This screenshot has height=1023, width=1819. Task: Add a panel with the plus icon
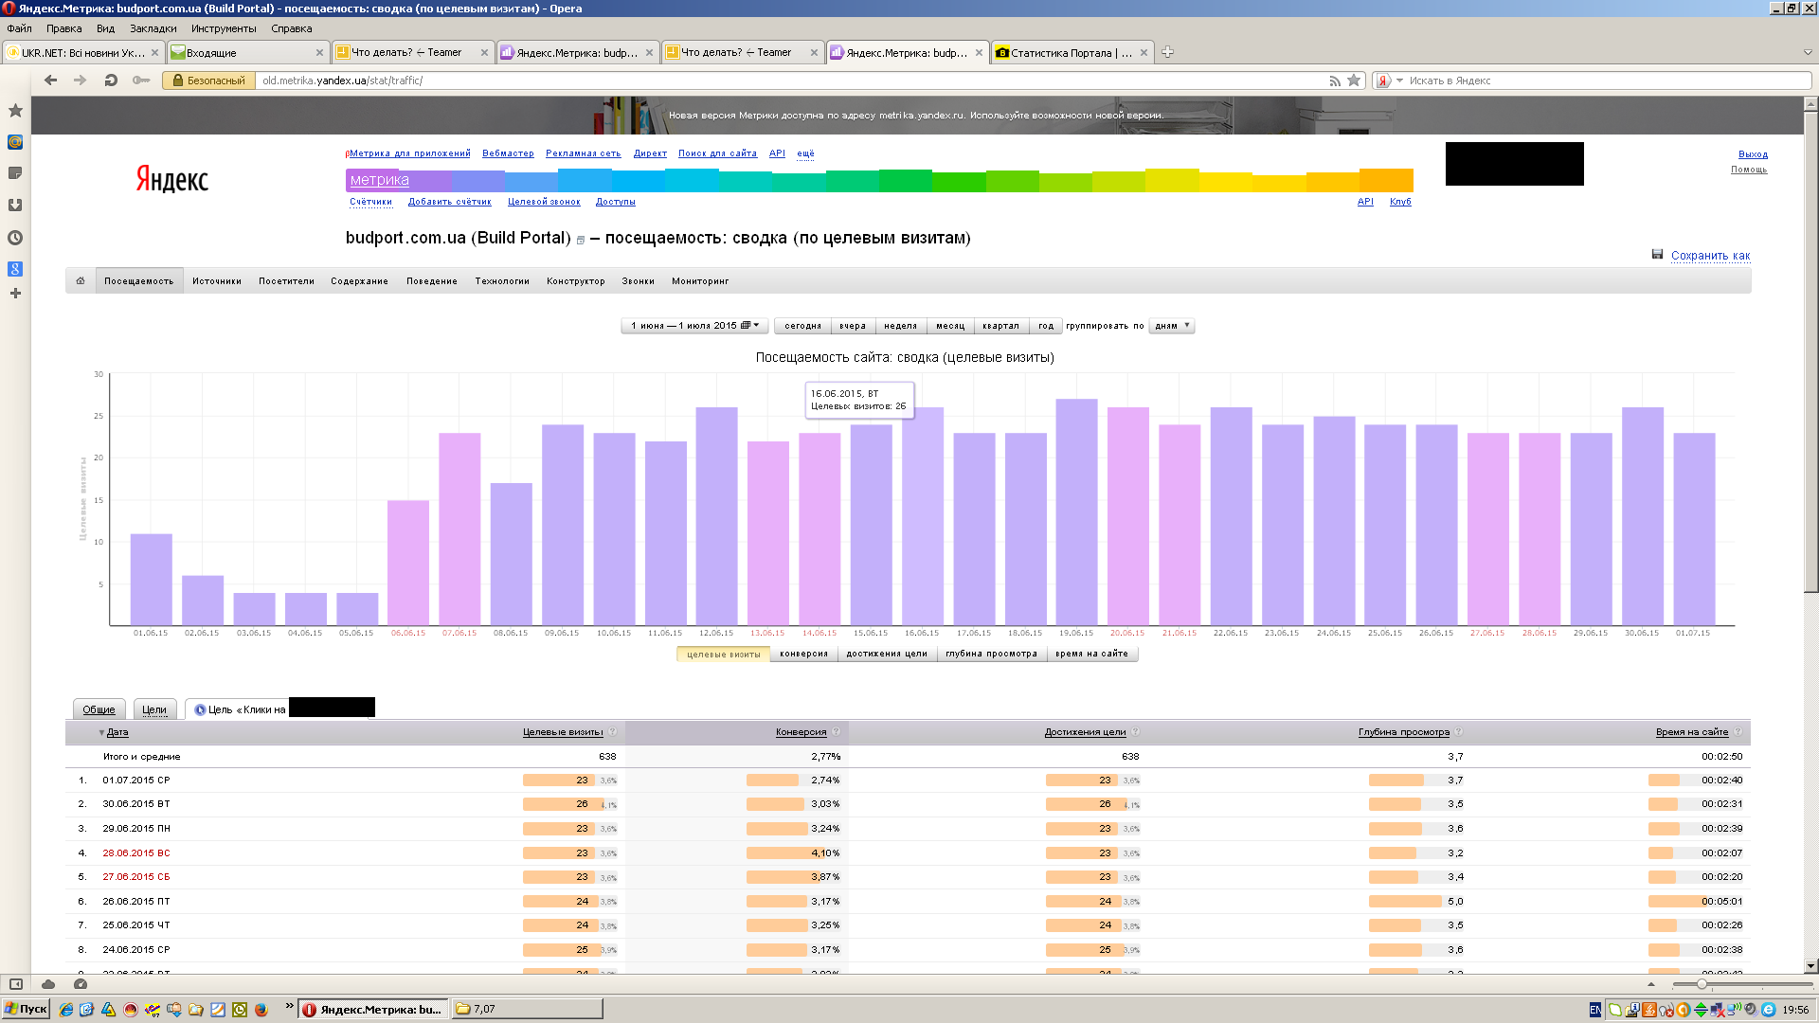[x=15, y=294]
